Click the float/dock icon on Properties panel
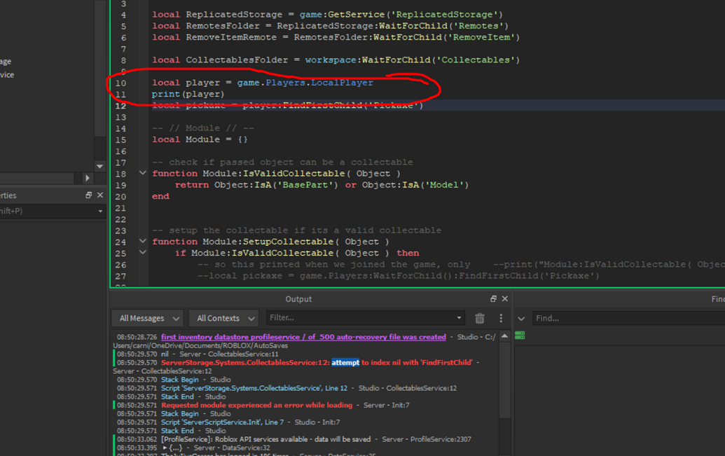This screenshot has height=456, width=725. [x=89, y=195]
